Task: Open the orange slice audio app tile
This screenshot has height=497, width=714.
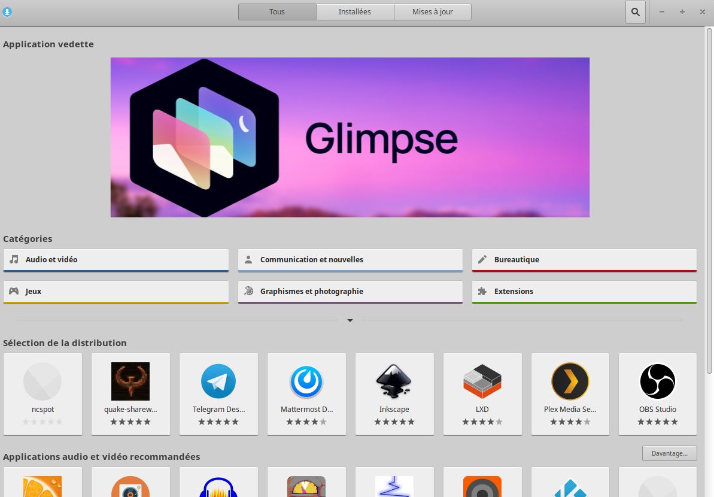Action: click(43, 482)
